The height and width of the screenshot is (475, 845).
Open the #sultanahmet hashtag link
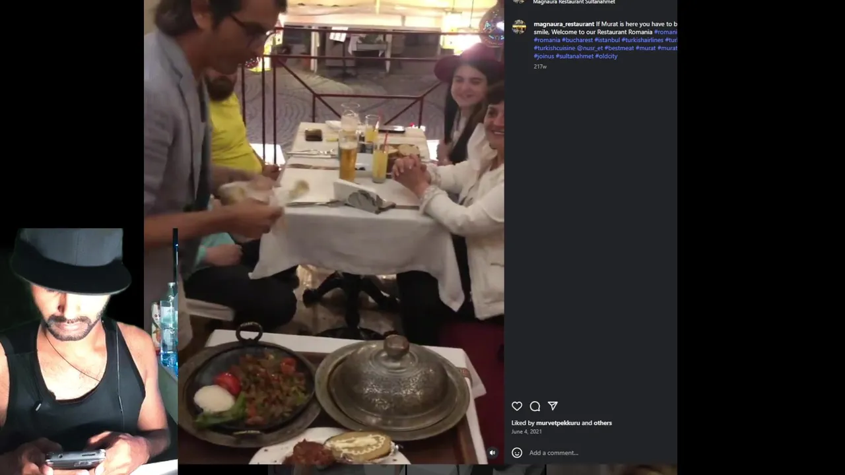pyautogui.click(x=574, y=56)
